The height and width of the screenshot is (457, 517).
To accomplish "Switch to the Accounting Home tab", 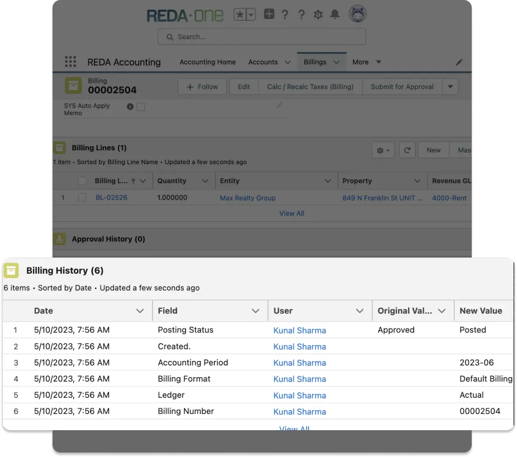I will click(x=207, y=62).
